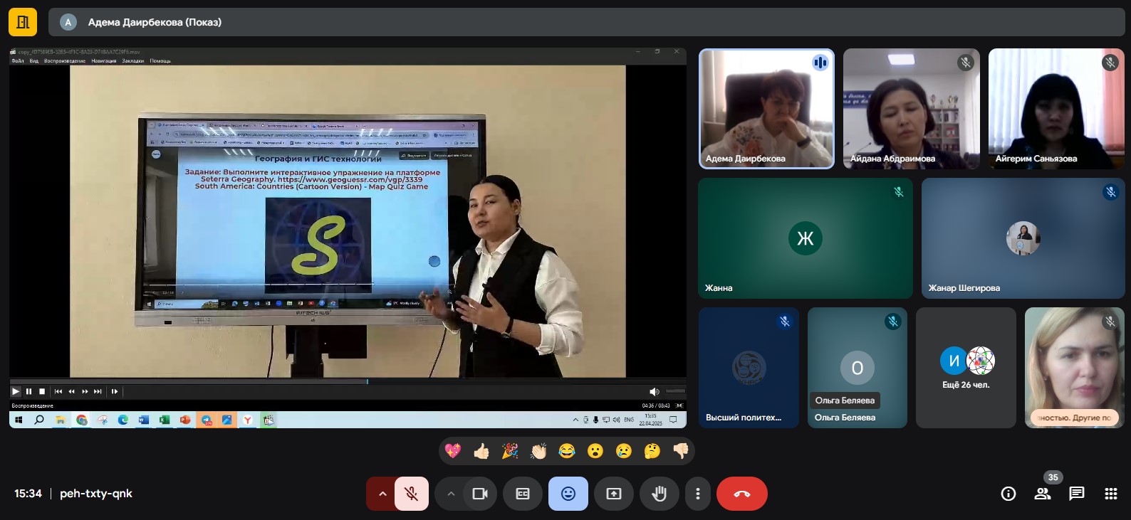Click the present screen icon

(613, 494)
